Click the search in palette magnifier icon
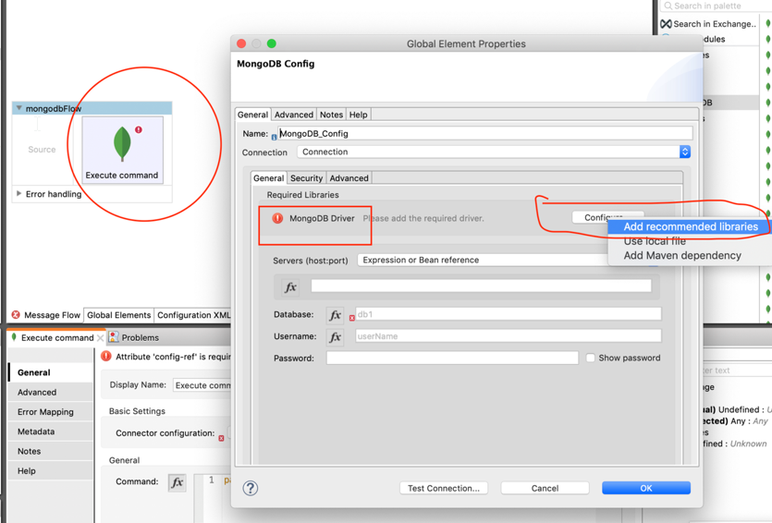The height and width of the screenshot is (523, 772). click(668, 6)
